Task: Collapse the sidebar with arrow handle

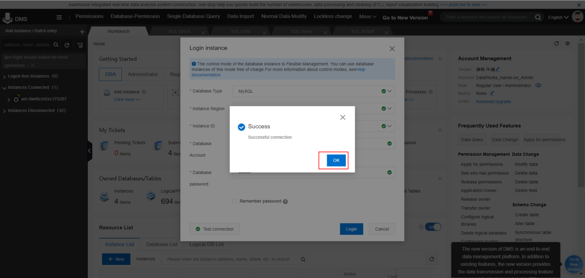Action: (x=90, y=151)
